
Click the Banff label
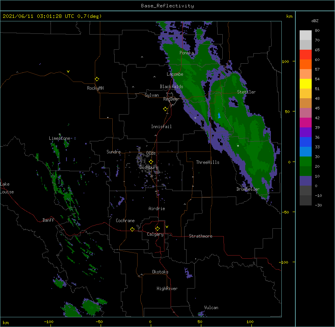point(48,220)
